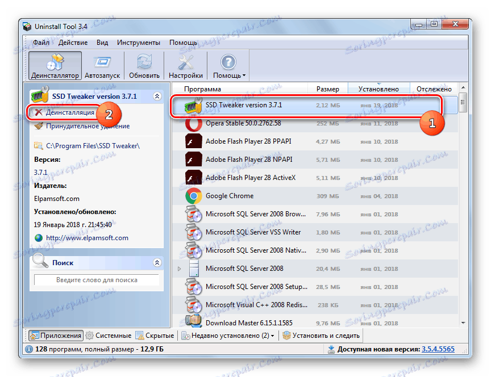Click the program list scrollbar thumb
The width and height of the screenshot is (491, 377).
point(463,102)
